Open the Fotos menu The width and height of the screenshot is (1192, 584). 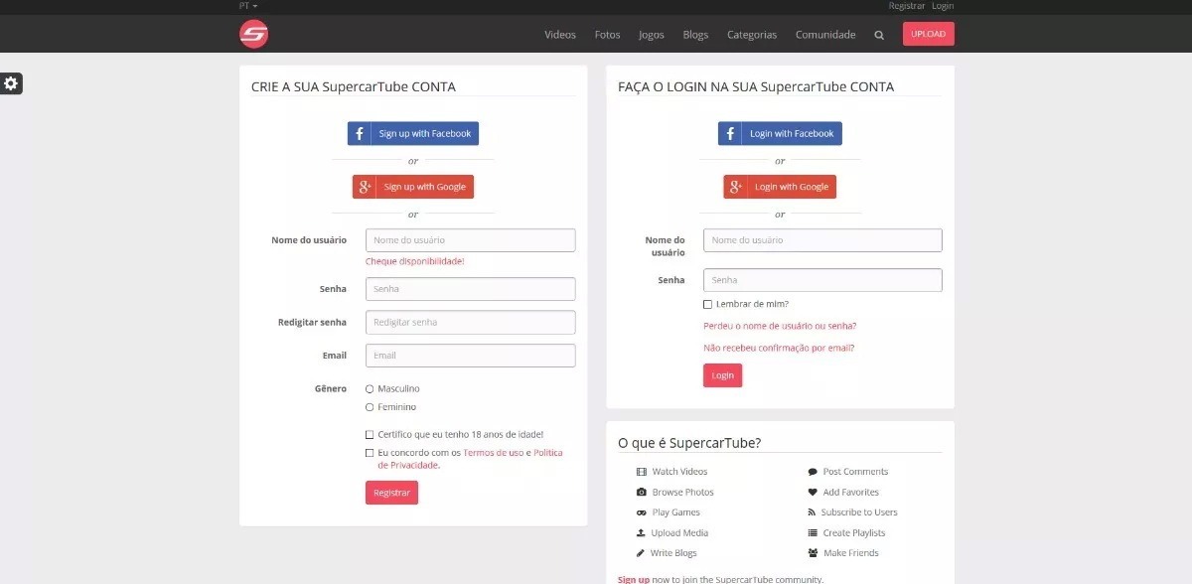pos(608,35)
